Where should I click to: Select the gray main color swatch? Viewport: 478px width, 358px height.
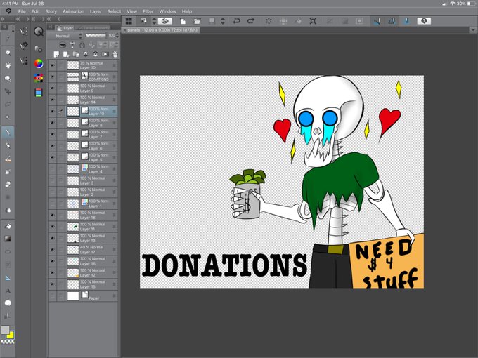[x=5, y=330]
